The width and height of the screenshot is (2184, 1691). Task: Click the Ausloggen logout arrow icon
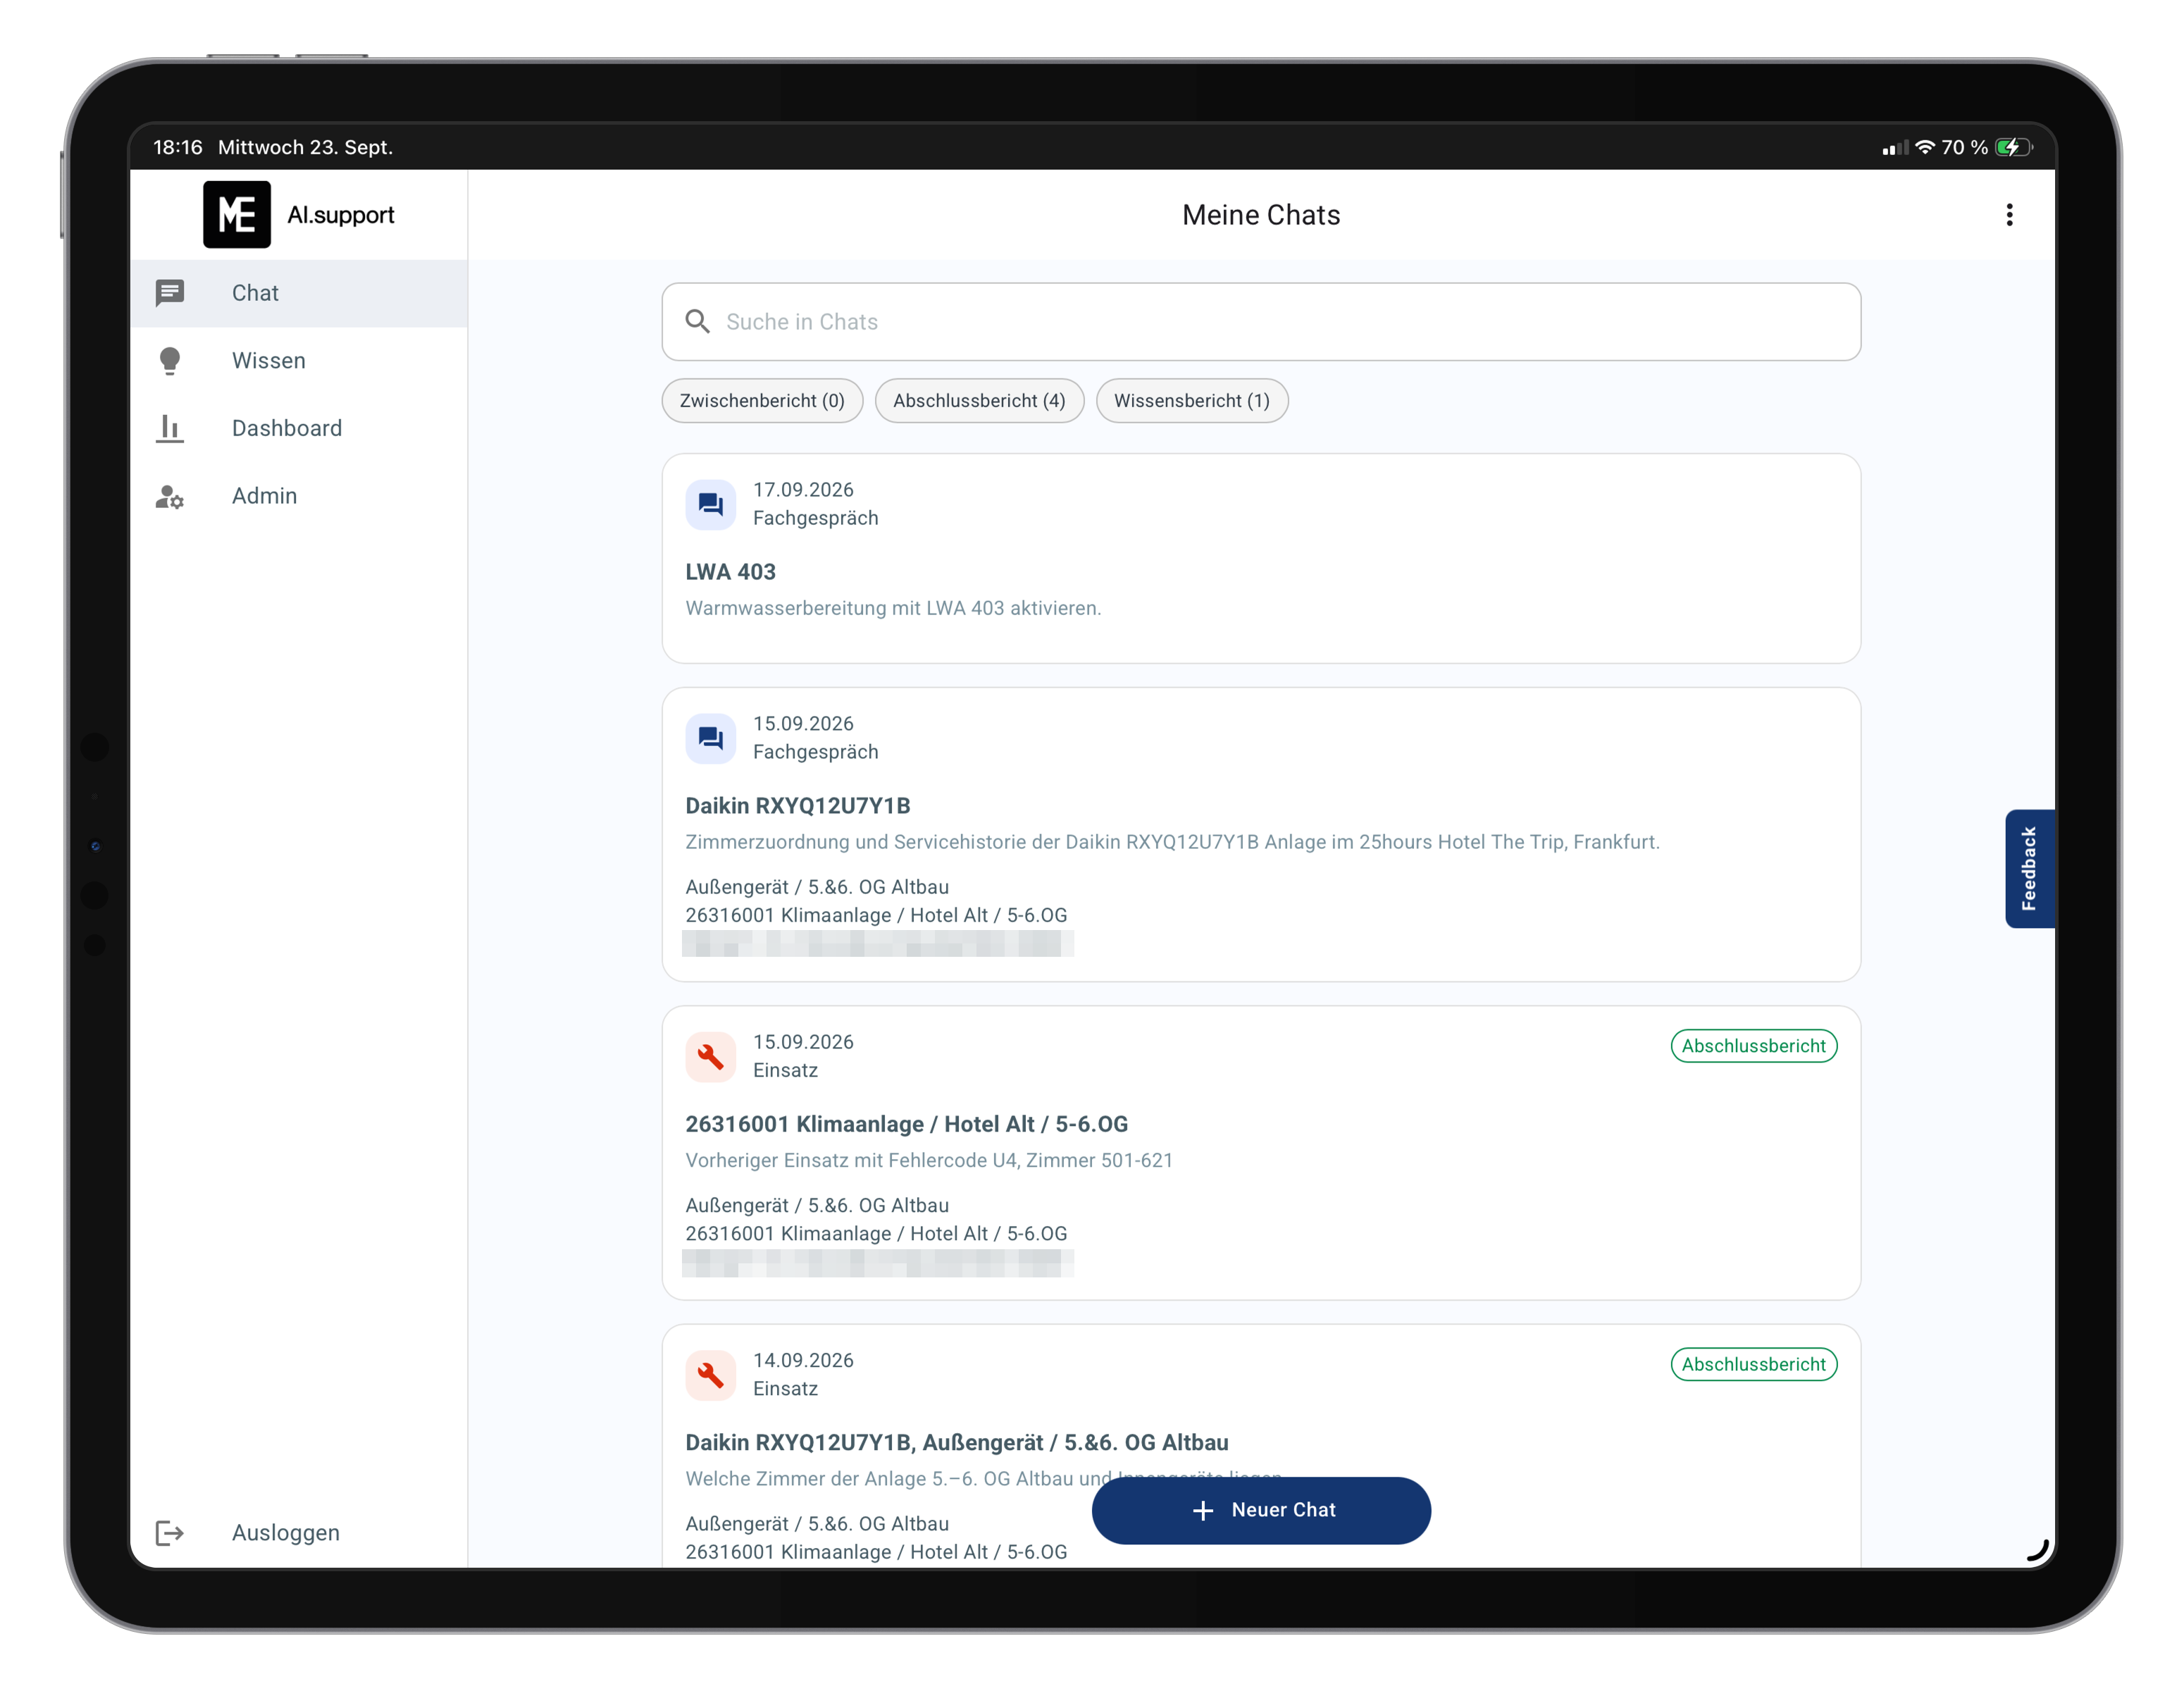pos(170,1533)
